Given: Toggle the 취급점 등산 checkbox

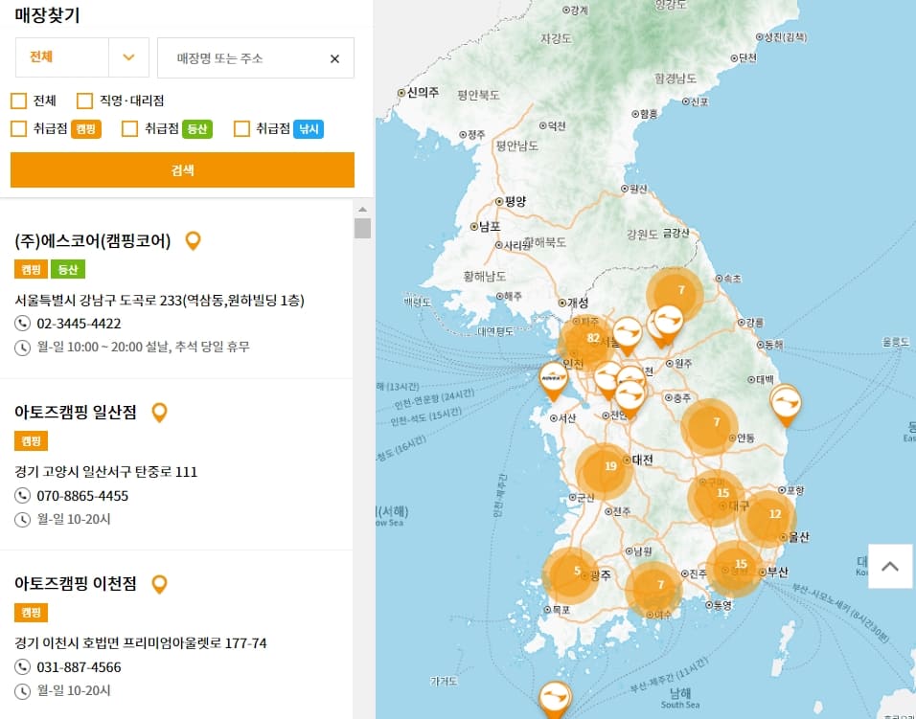Looking at the screenshot, I should pyautogui.click(x=129, y=128).
